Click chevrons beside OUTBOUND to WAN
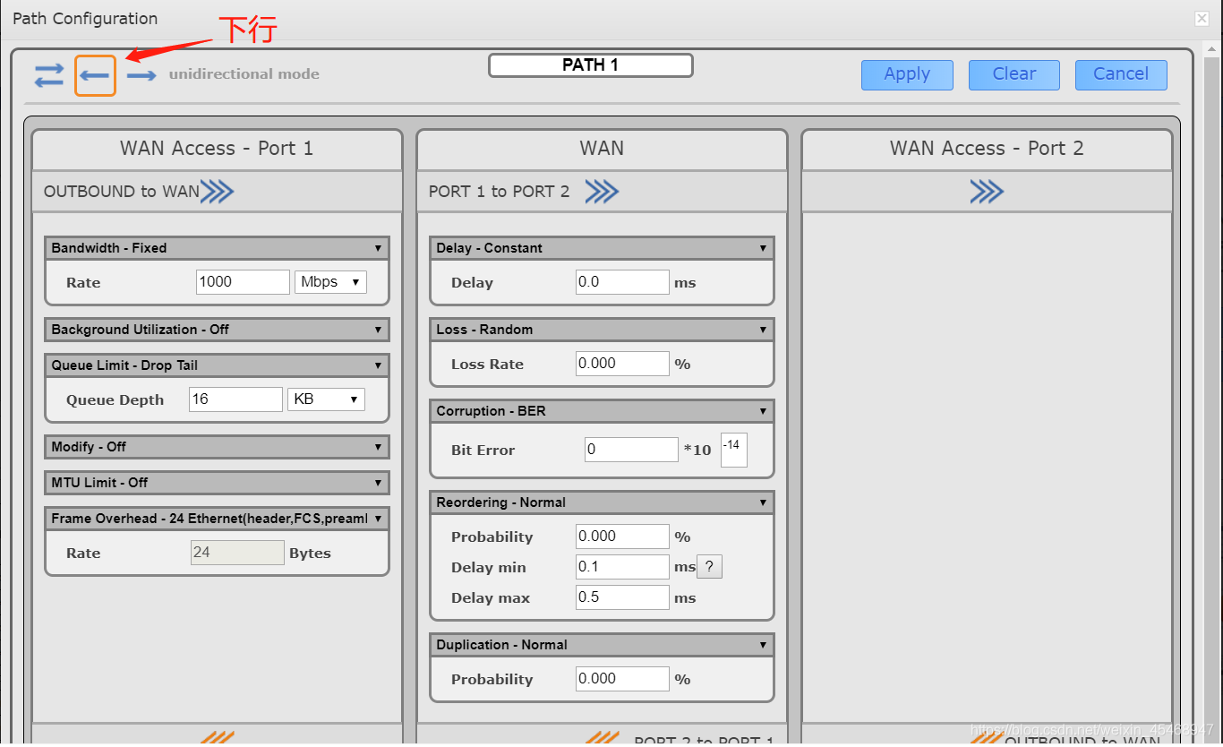This screenshot has height=747, width=1223. tap(218, 191)
